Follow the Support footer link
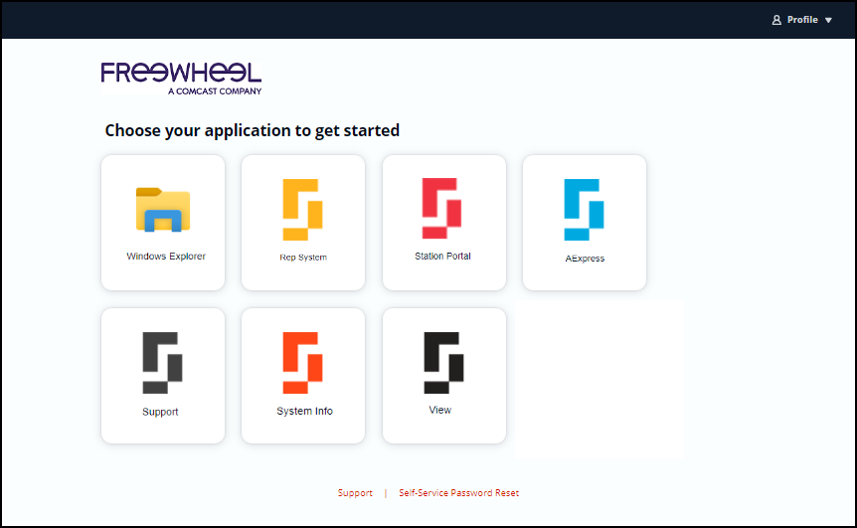Image resolution: width=857 pixels, height=528 pixels. pos(355,493)
